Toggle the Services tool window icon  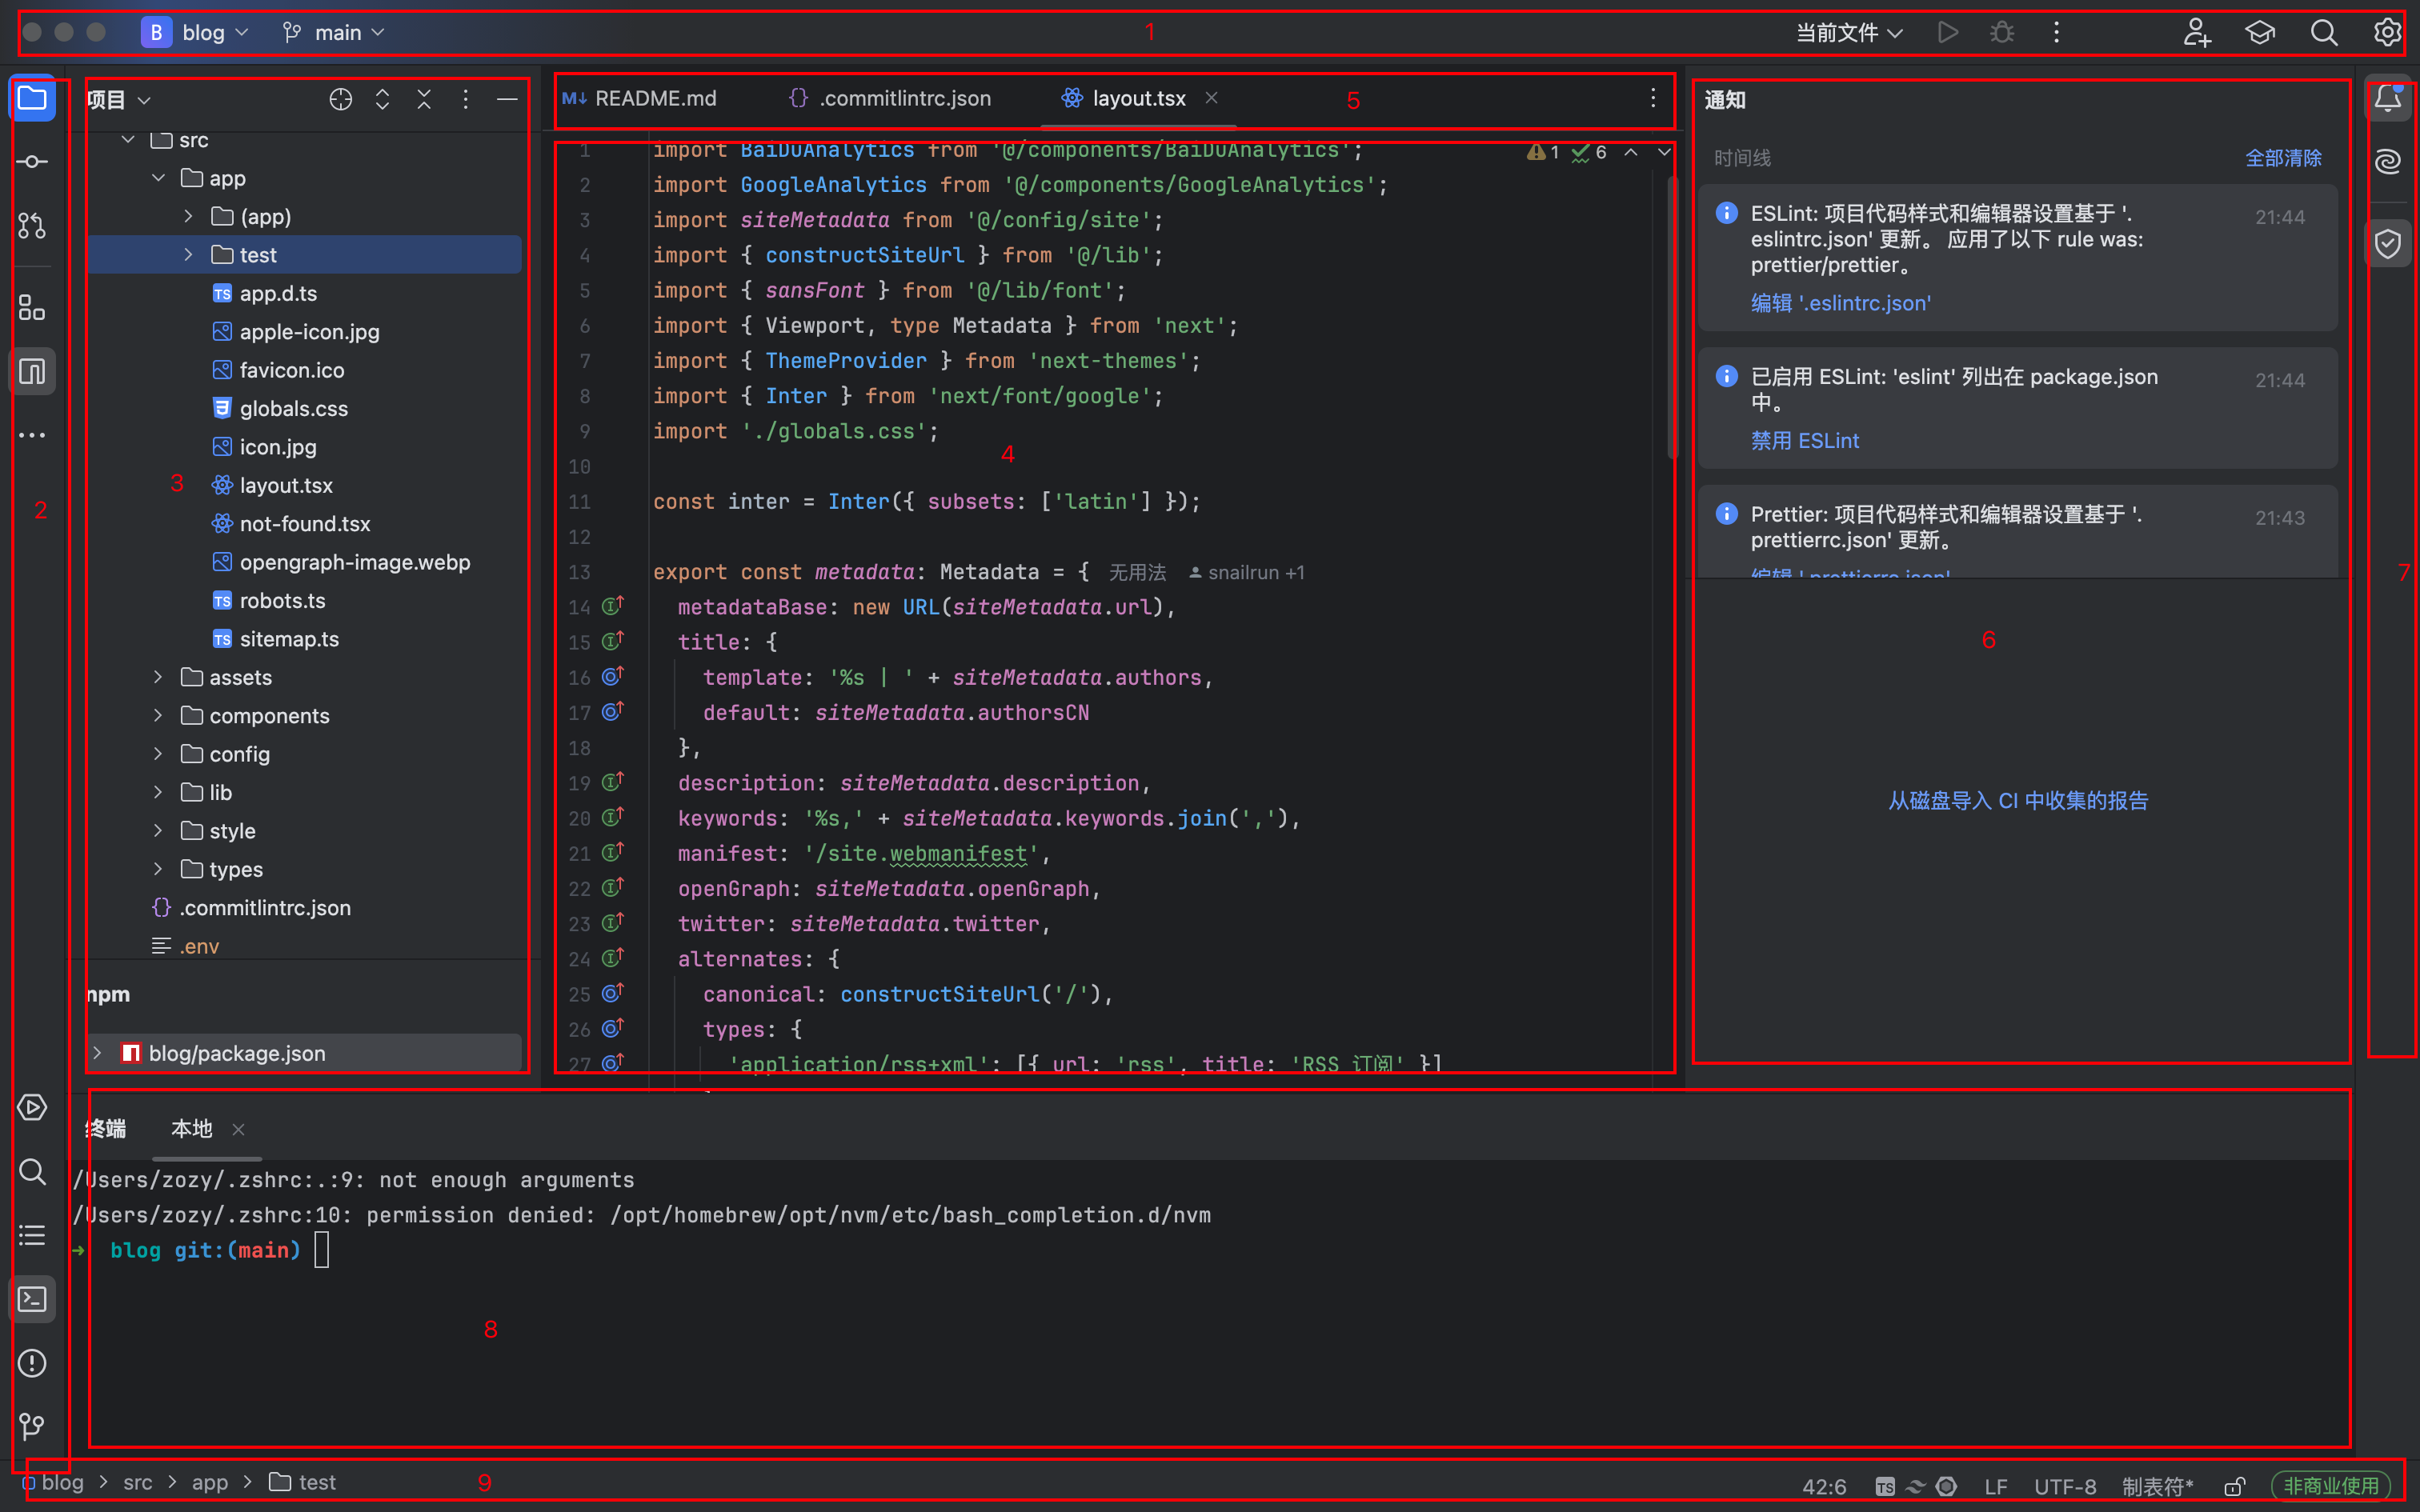click(32, 1108)
